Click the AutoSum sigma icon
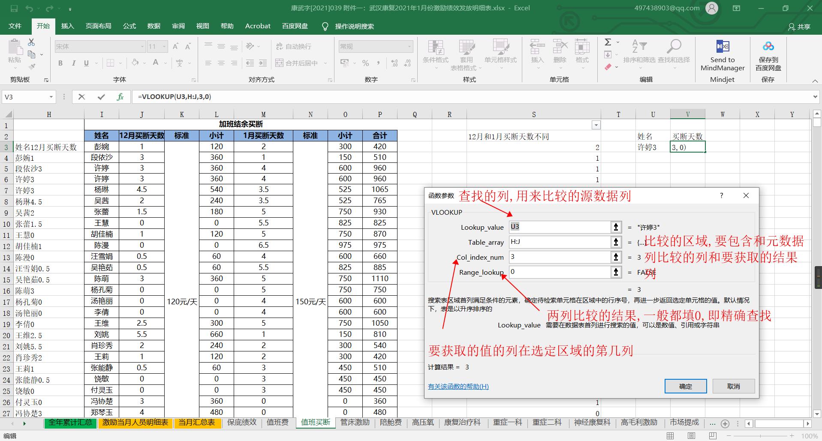Viewport: 822px width, 441px height. click(x=608, y=42)
